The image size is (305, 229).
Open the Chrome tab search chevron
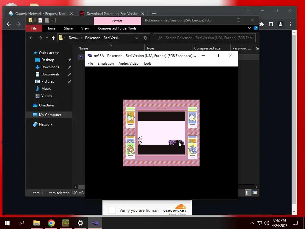point(249,10)
